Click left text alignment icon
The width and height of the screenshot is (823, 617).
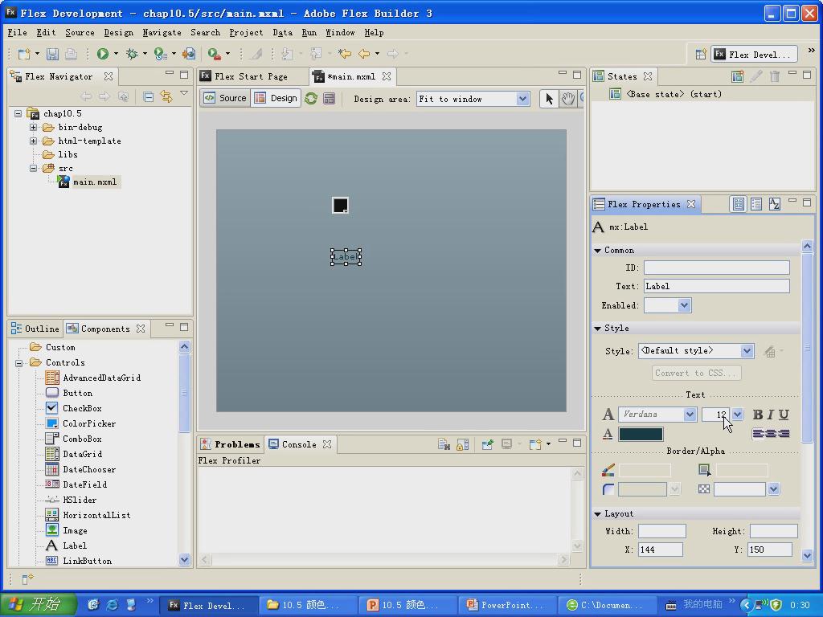click(x=758, y=433)
